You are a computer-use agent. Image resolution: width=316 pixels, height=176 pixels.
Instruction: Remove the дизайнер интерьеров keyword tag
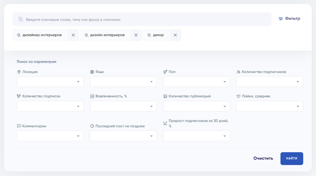point(73,35)
